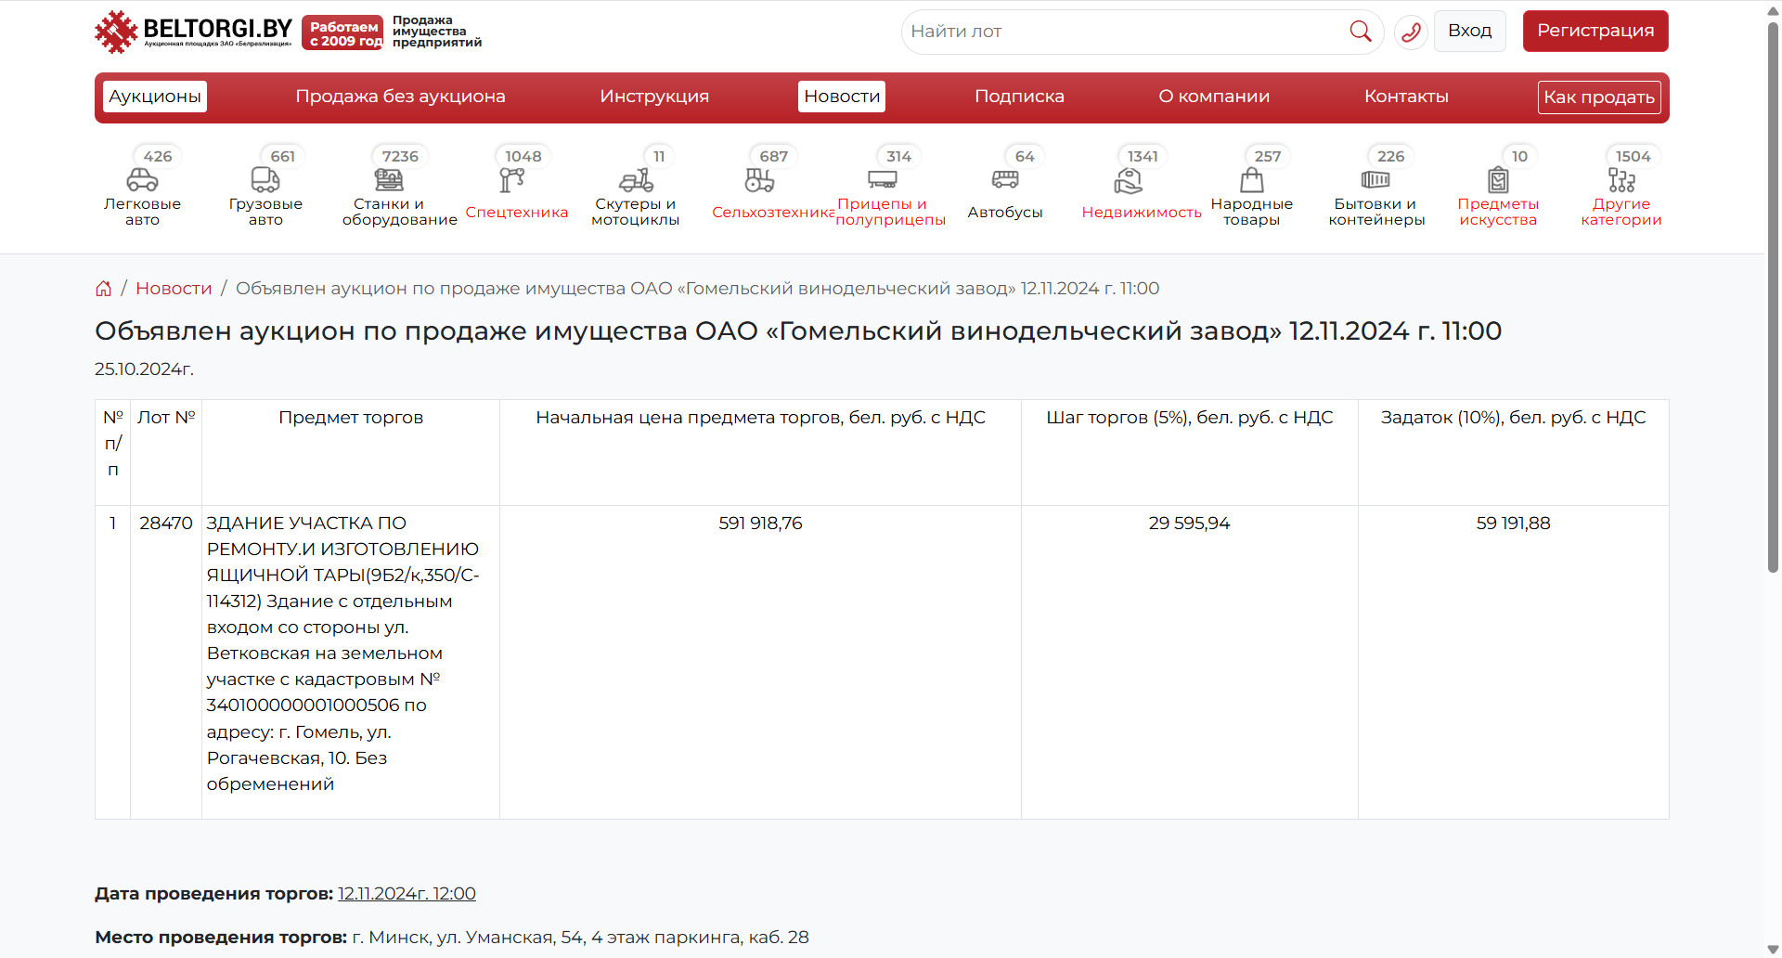Click the Место проведения торгов line
1782x958 pixels.
pyautogui.click(x=452, y=938)
